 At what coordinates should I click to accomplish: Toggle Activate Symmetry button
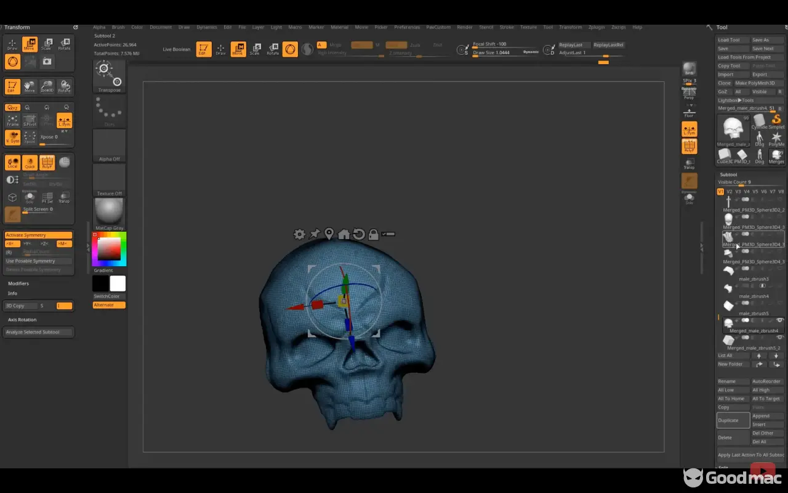[38, 235]
